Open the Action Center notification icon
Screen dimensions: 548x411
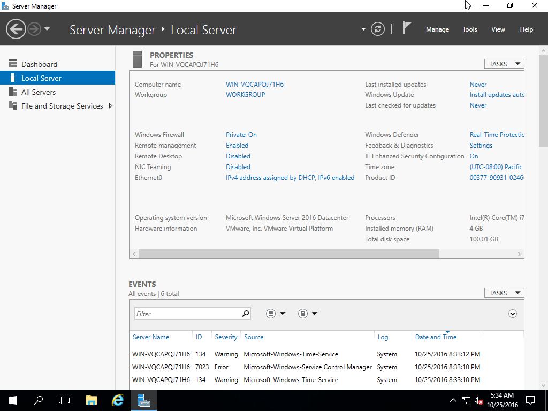[x=530, y=400]
